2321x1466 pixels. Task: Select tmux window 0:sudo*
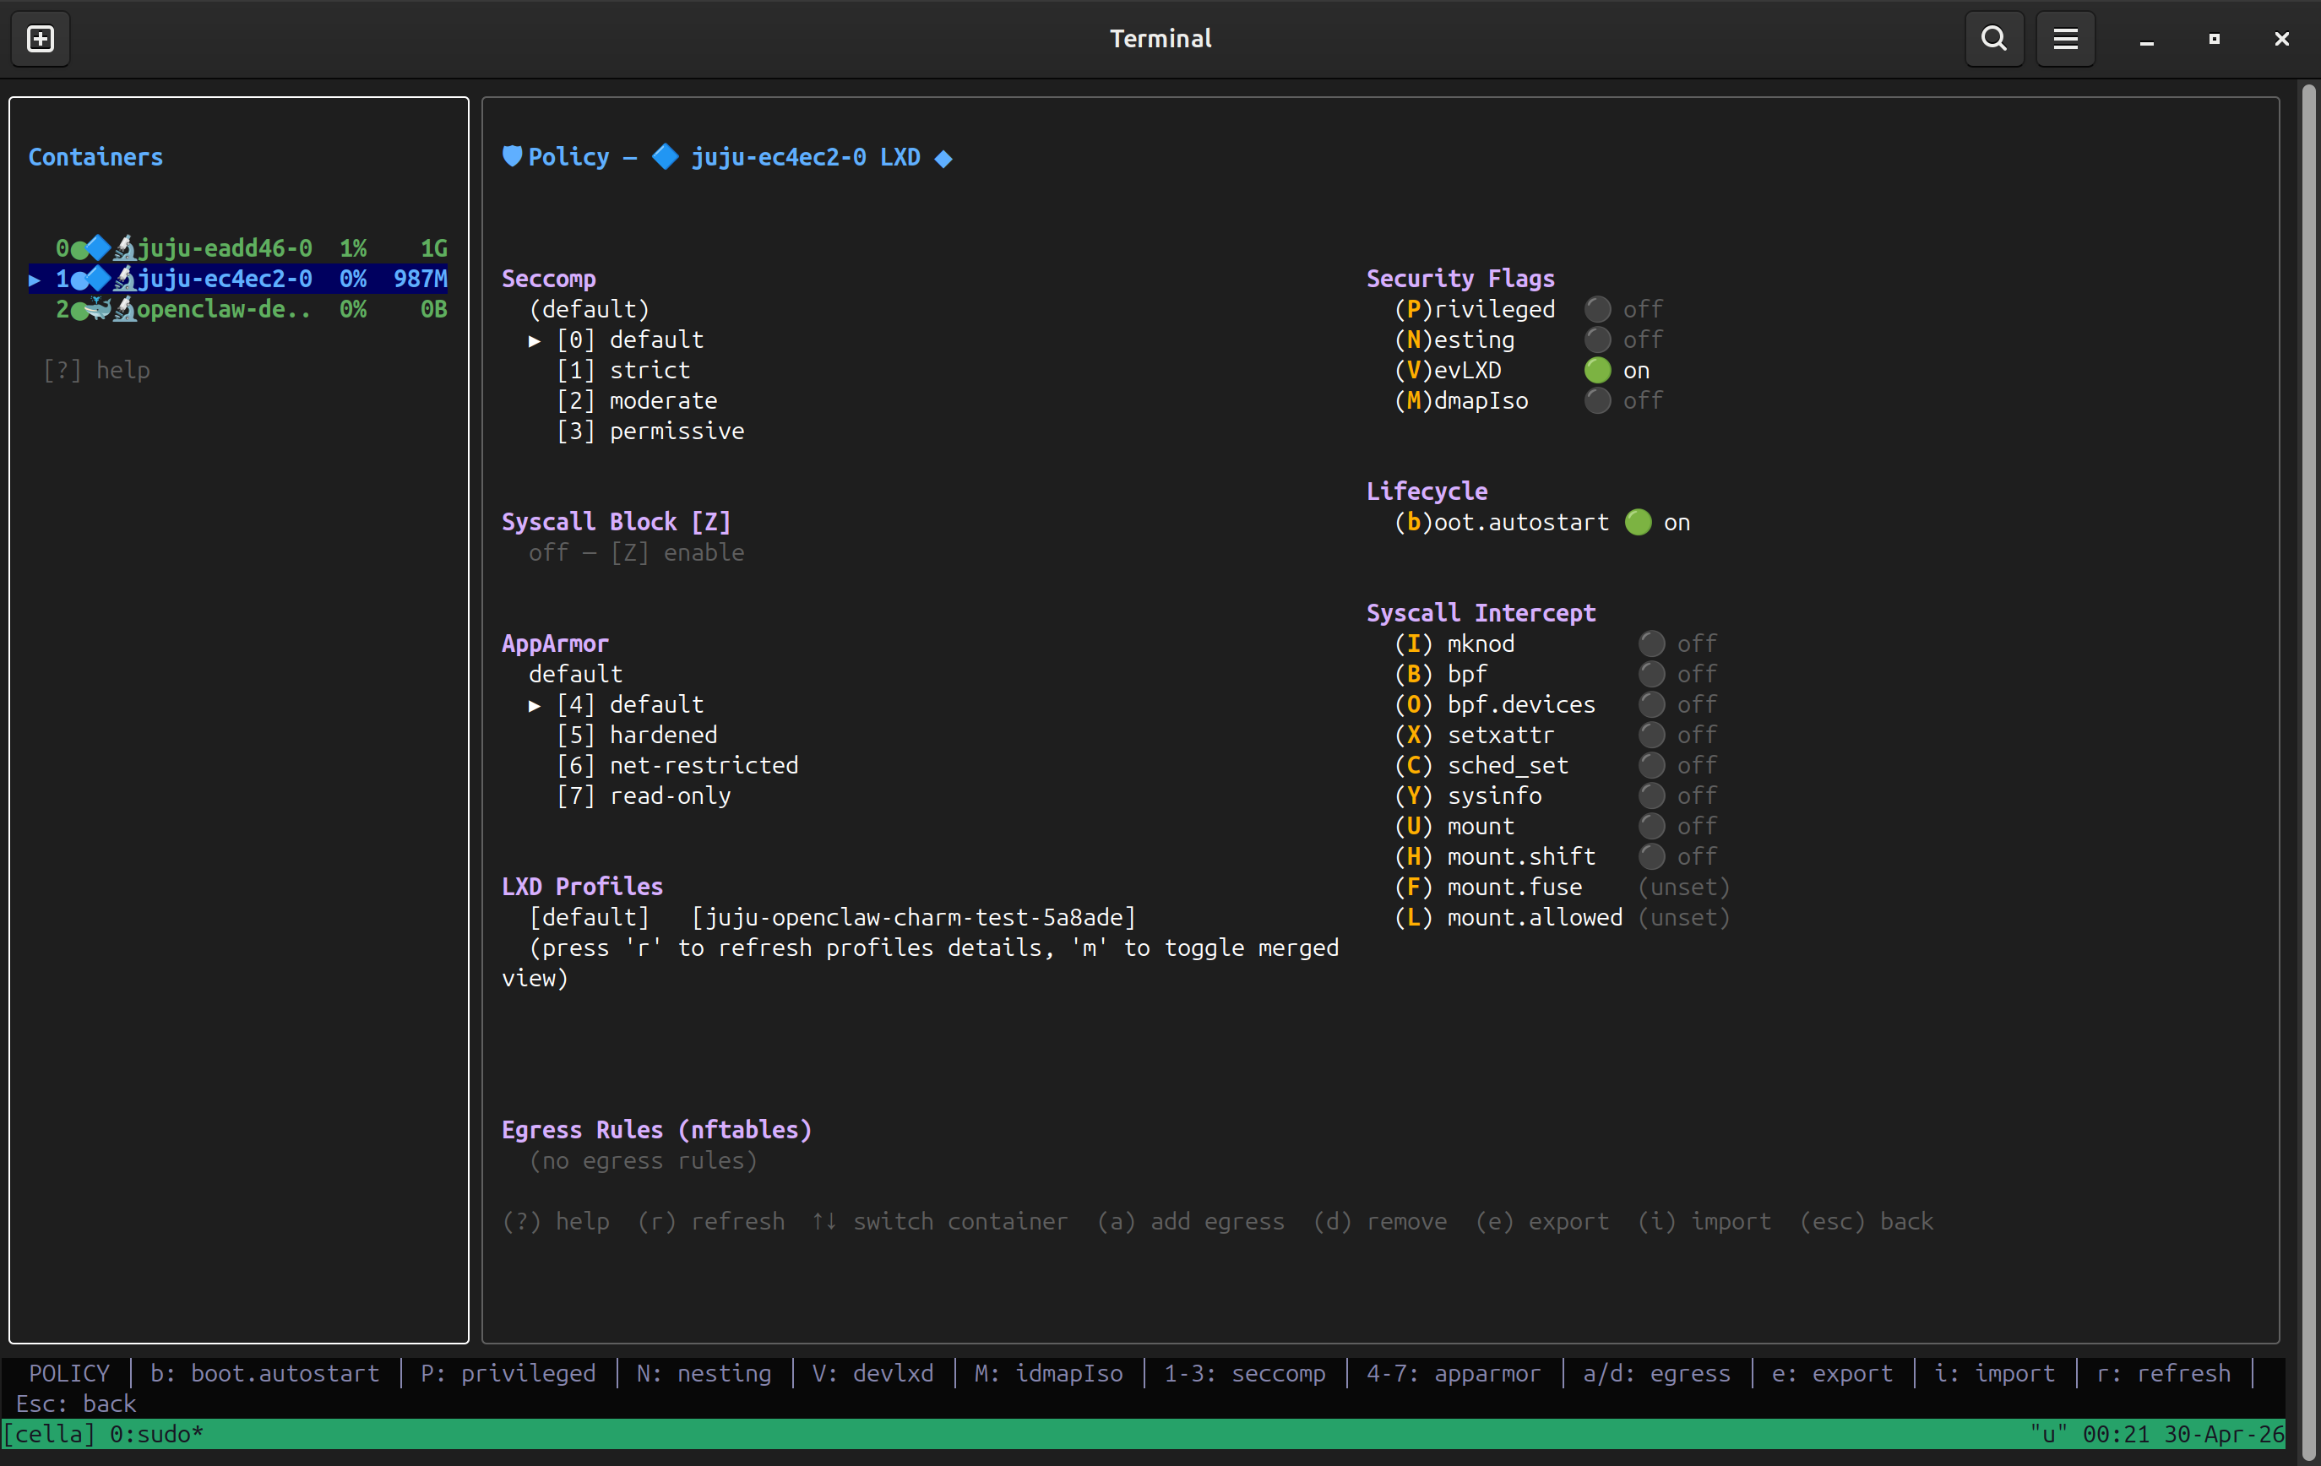tap(157, 1435)
